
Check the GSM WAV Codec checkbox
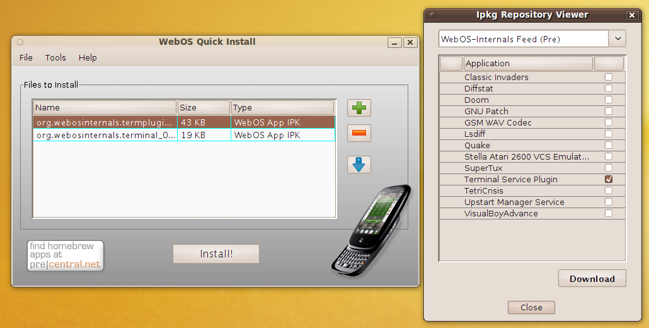tap(609, 122)
